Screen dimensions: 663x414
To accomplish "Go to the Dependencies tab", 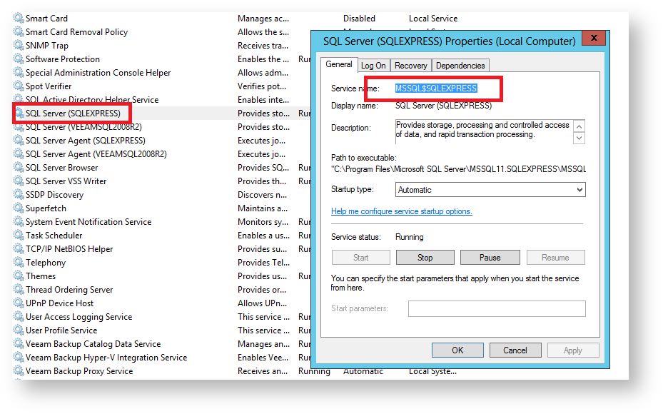I will pyautogui.click(x=460, y=66).
